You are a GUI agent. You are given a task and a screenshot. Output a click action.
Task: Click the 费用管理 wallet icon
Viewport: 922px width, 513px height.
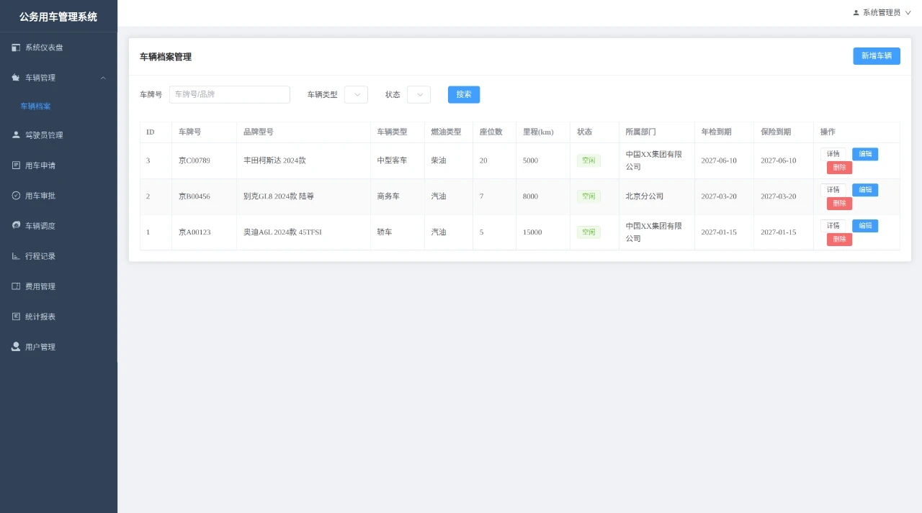[16, 286]
